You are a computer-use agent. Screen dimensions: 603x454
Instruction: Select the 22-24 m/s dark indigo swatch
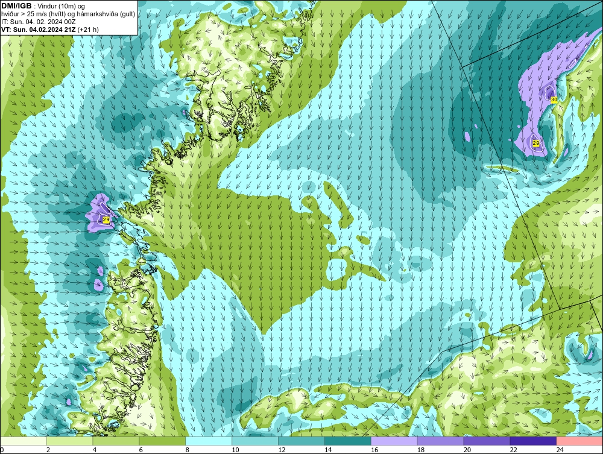(533, 441)
